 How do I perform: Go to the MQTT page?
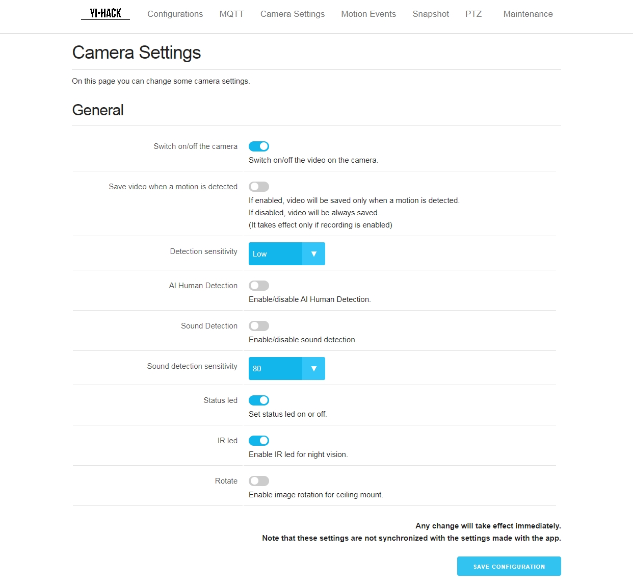click(232, 14)
